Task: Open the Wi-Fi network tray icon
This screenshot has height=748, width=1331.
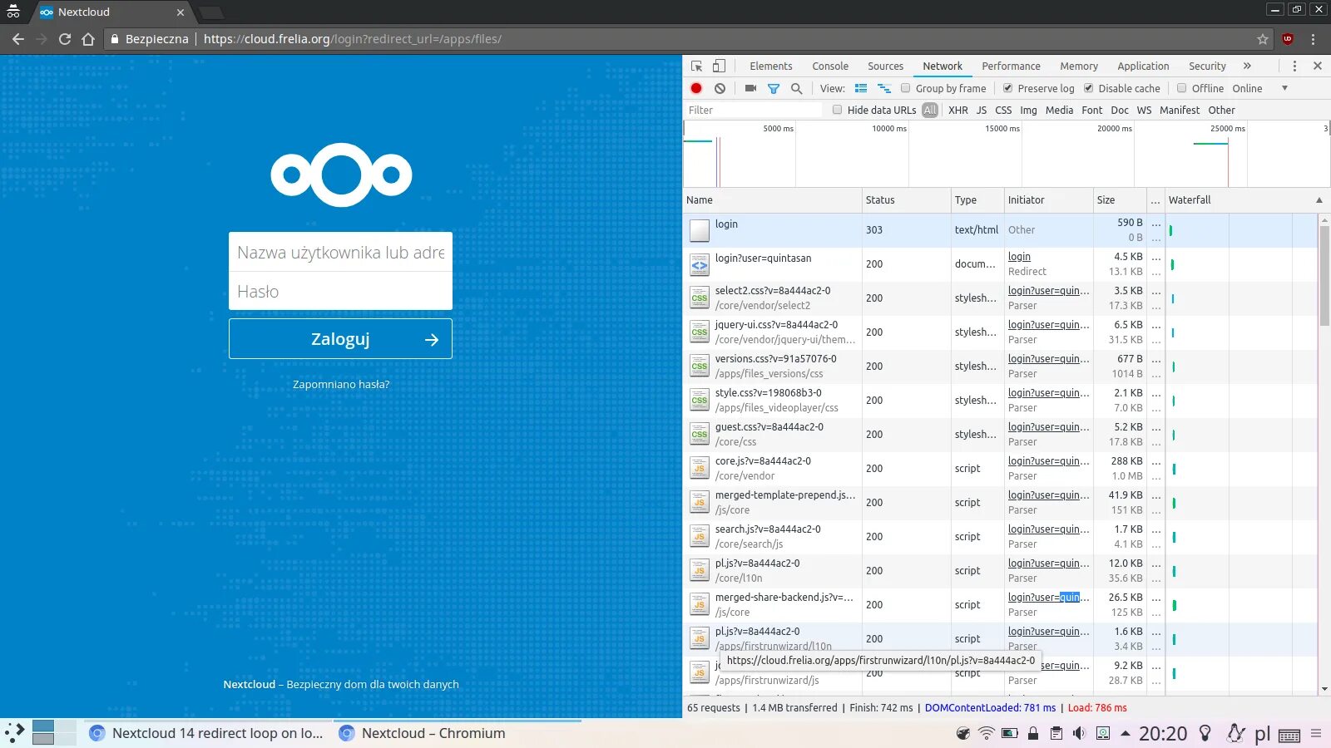Action: (987, 733)
